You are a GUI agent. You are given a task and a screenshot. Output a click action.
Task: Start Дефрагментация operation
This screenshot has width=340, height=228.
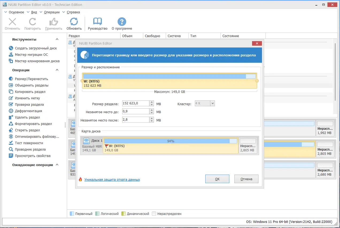click(28, 111)
